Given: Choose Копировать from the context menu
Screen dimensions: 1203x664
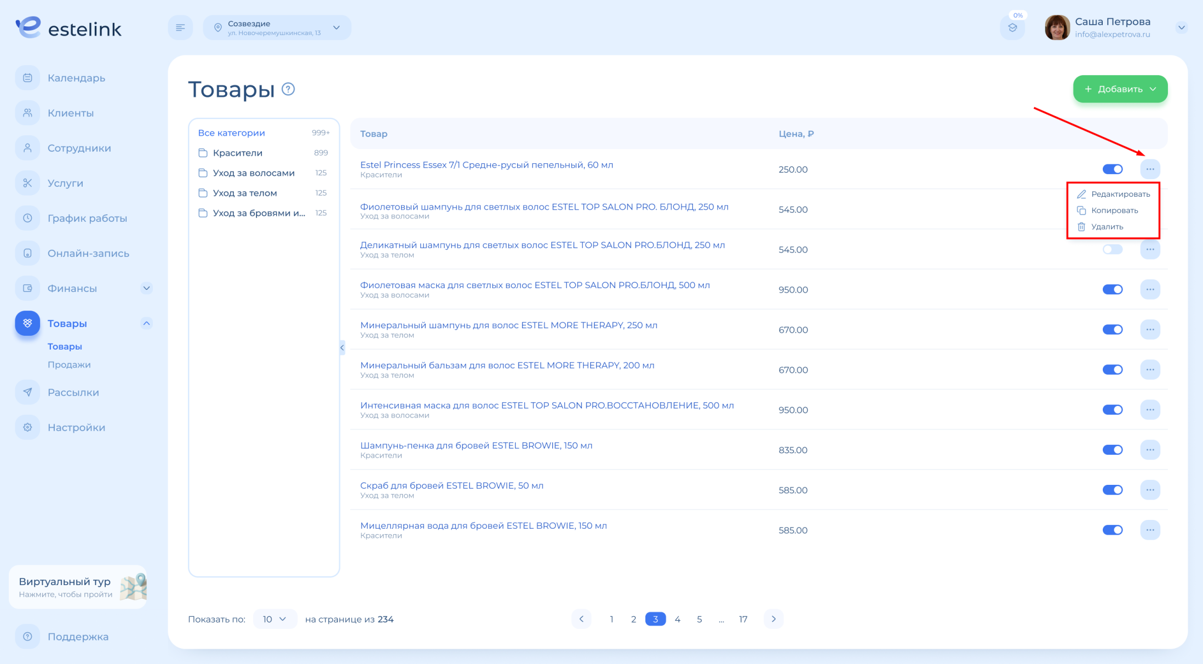Looking at the screenshot, I should pos(1107,210).
